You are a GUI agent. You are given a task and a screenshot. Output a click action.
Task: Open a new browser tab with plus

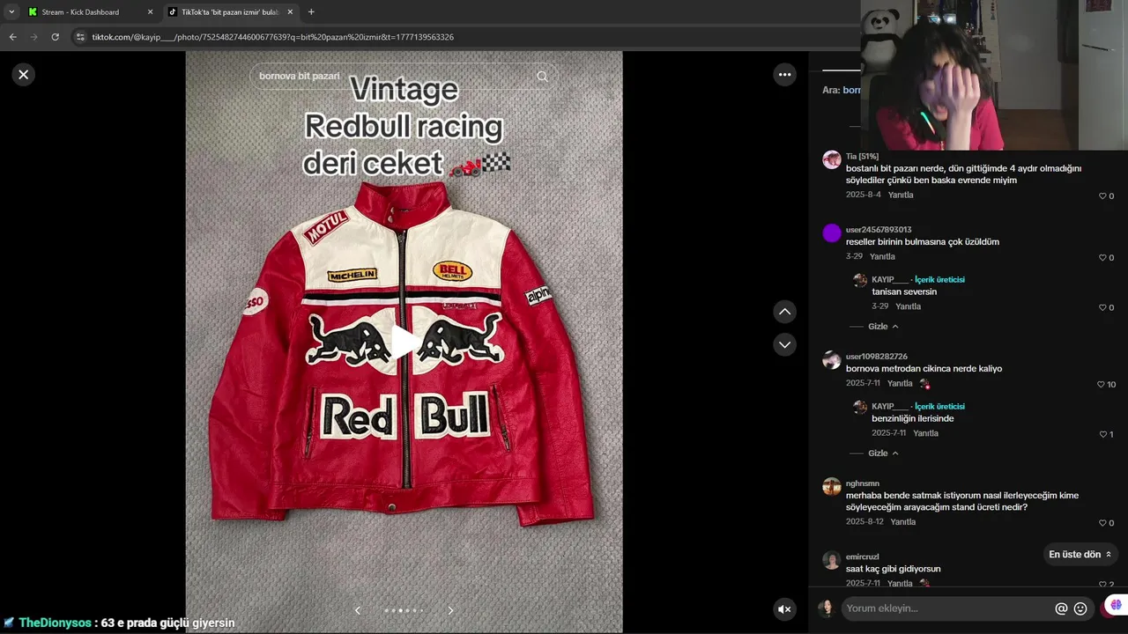point(311,12)
